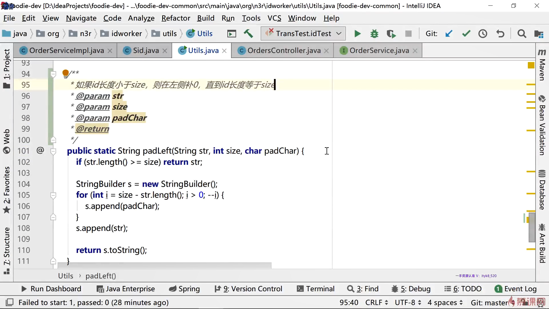Open Search Everywhere magnifier icon

click(x=522, y=34)
